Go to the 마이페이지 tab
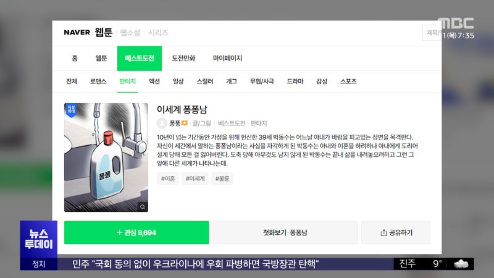The width and height of the screenshot is (494, 278). (227, 59)
